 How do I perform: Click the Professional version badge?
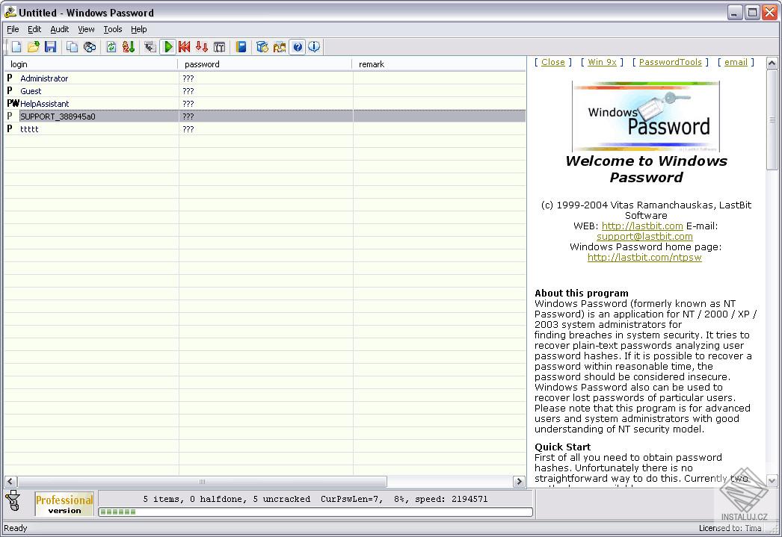(x=64, y=504)
